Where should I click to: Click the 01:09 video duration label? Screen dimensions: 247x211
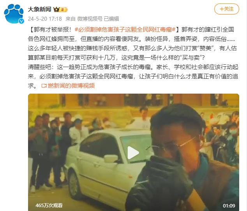point(229,206)
